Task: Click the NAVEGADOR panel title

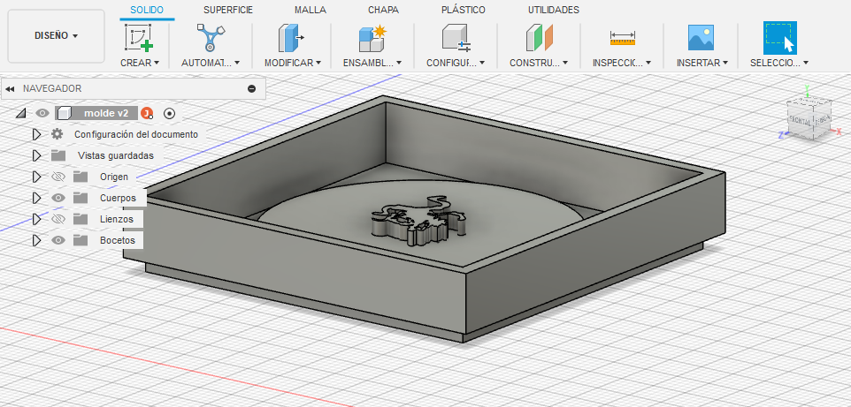Action: [52, 88]
